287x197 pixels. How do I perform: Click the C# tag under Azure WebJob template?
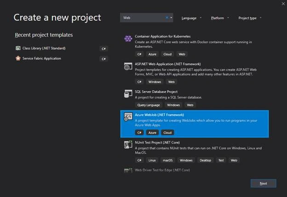[x=139, y=133]
